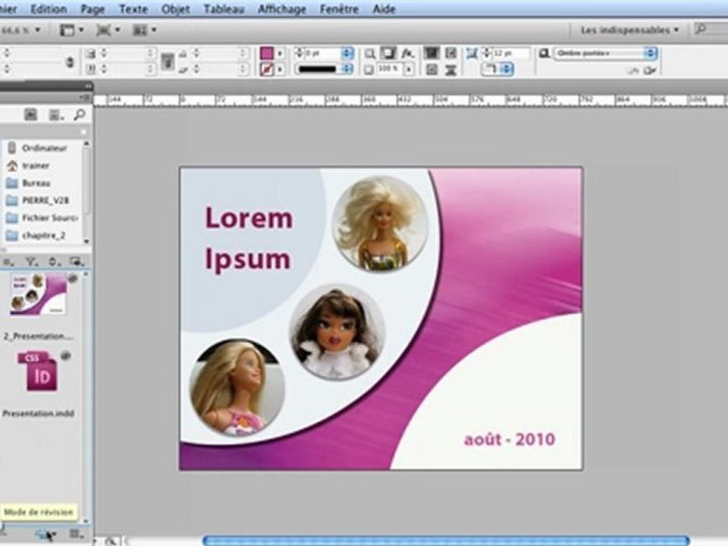Click the Mini Bridge search magnifier icon
Image resolution: width=728 pixels, height=546 pixels.
[x=80, y=115]
